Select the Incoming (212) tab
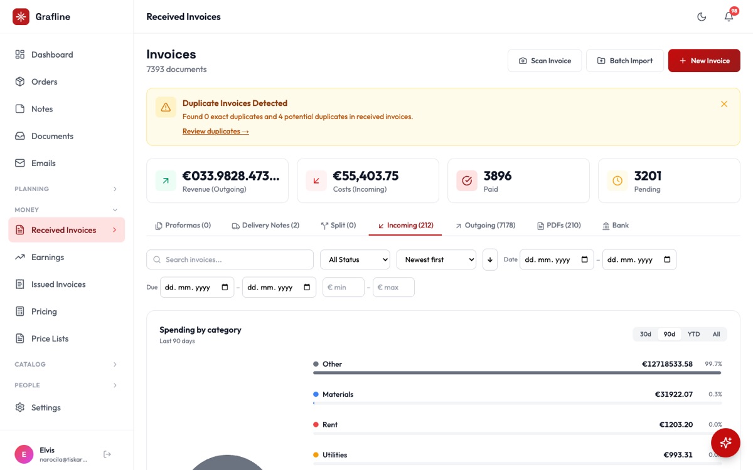The width and height of the screenshot is (753, 470). [405, 226]
